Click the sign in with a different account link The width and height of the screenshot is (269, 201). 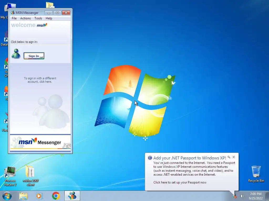coord(40,80)
